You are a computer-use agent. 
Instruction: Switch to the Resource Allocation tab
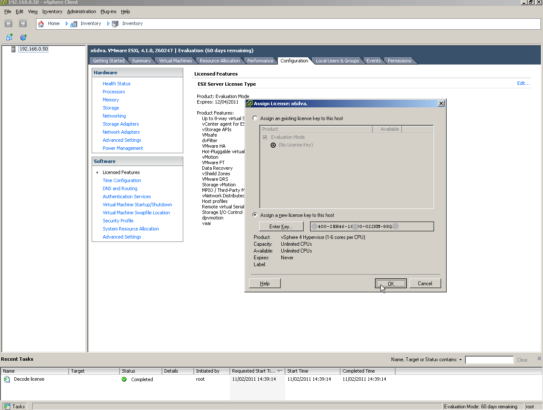tap(220, 61)
